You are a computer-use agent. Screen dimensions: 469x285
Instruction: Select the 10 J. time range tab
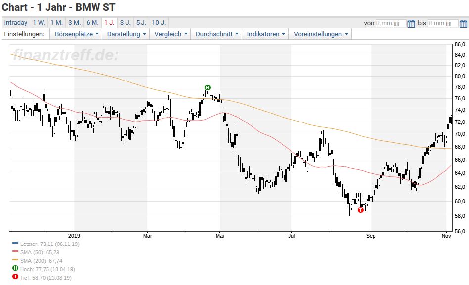click(159, 23)
